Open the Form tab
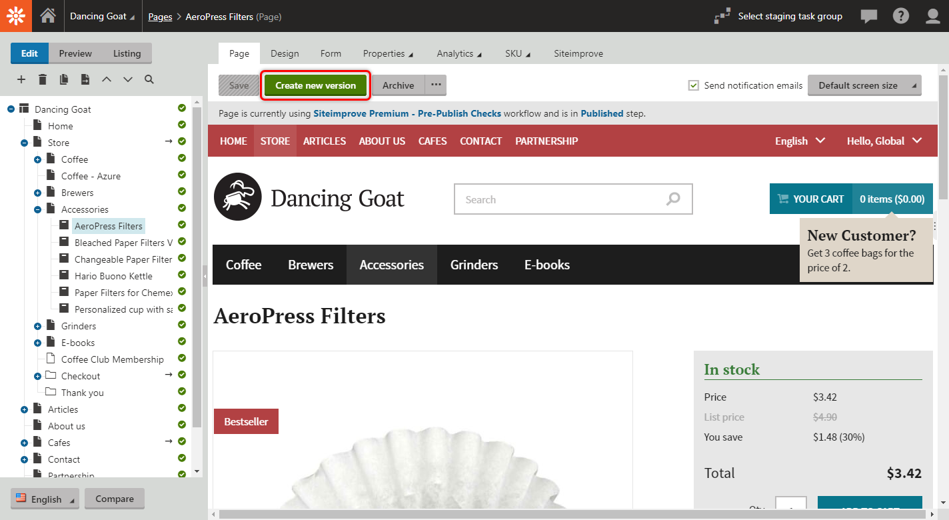949x520 pixels. [331, 53]
